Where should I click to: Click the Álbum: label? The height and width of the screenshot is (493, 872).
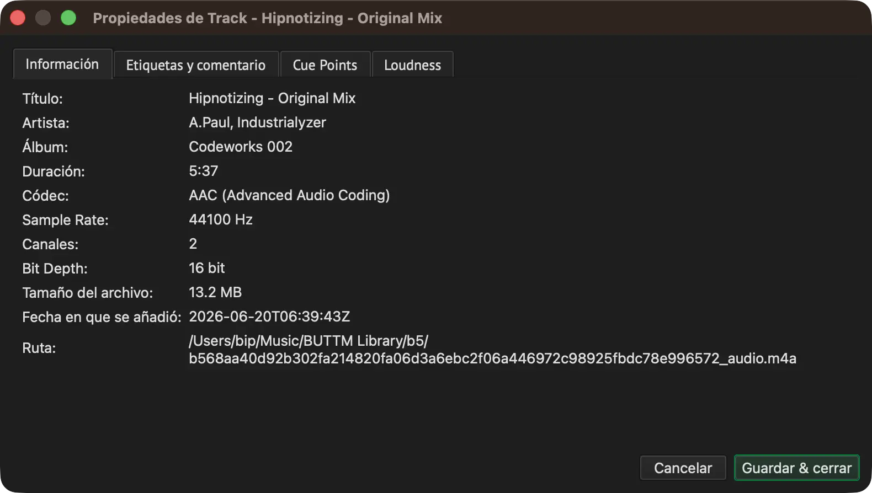pos(45,147)
